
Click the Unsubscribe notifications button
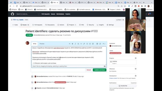click(x=123, y=86)
